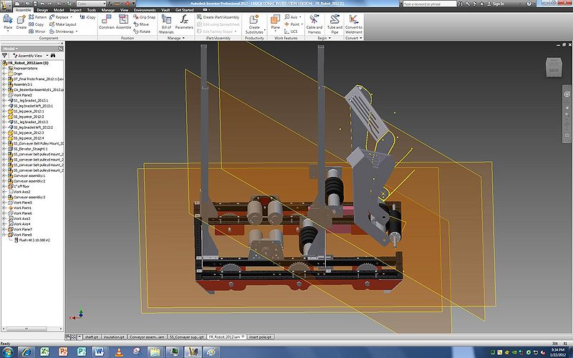The height and width of the screenshot is (358, 573).
Task: Click the Sign In link
Action: 499,4
